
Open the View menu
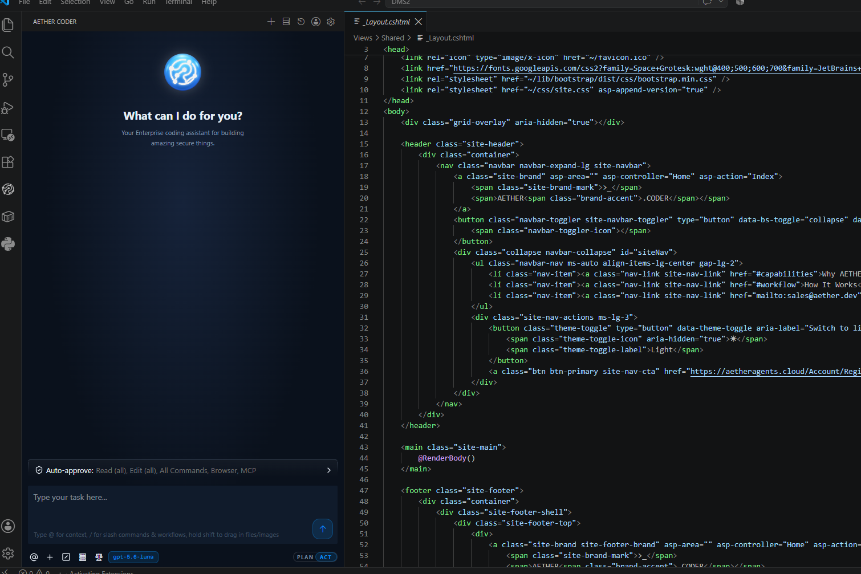pyautogui.click(x=107, y=3)
